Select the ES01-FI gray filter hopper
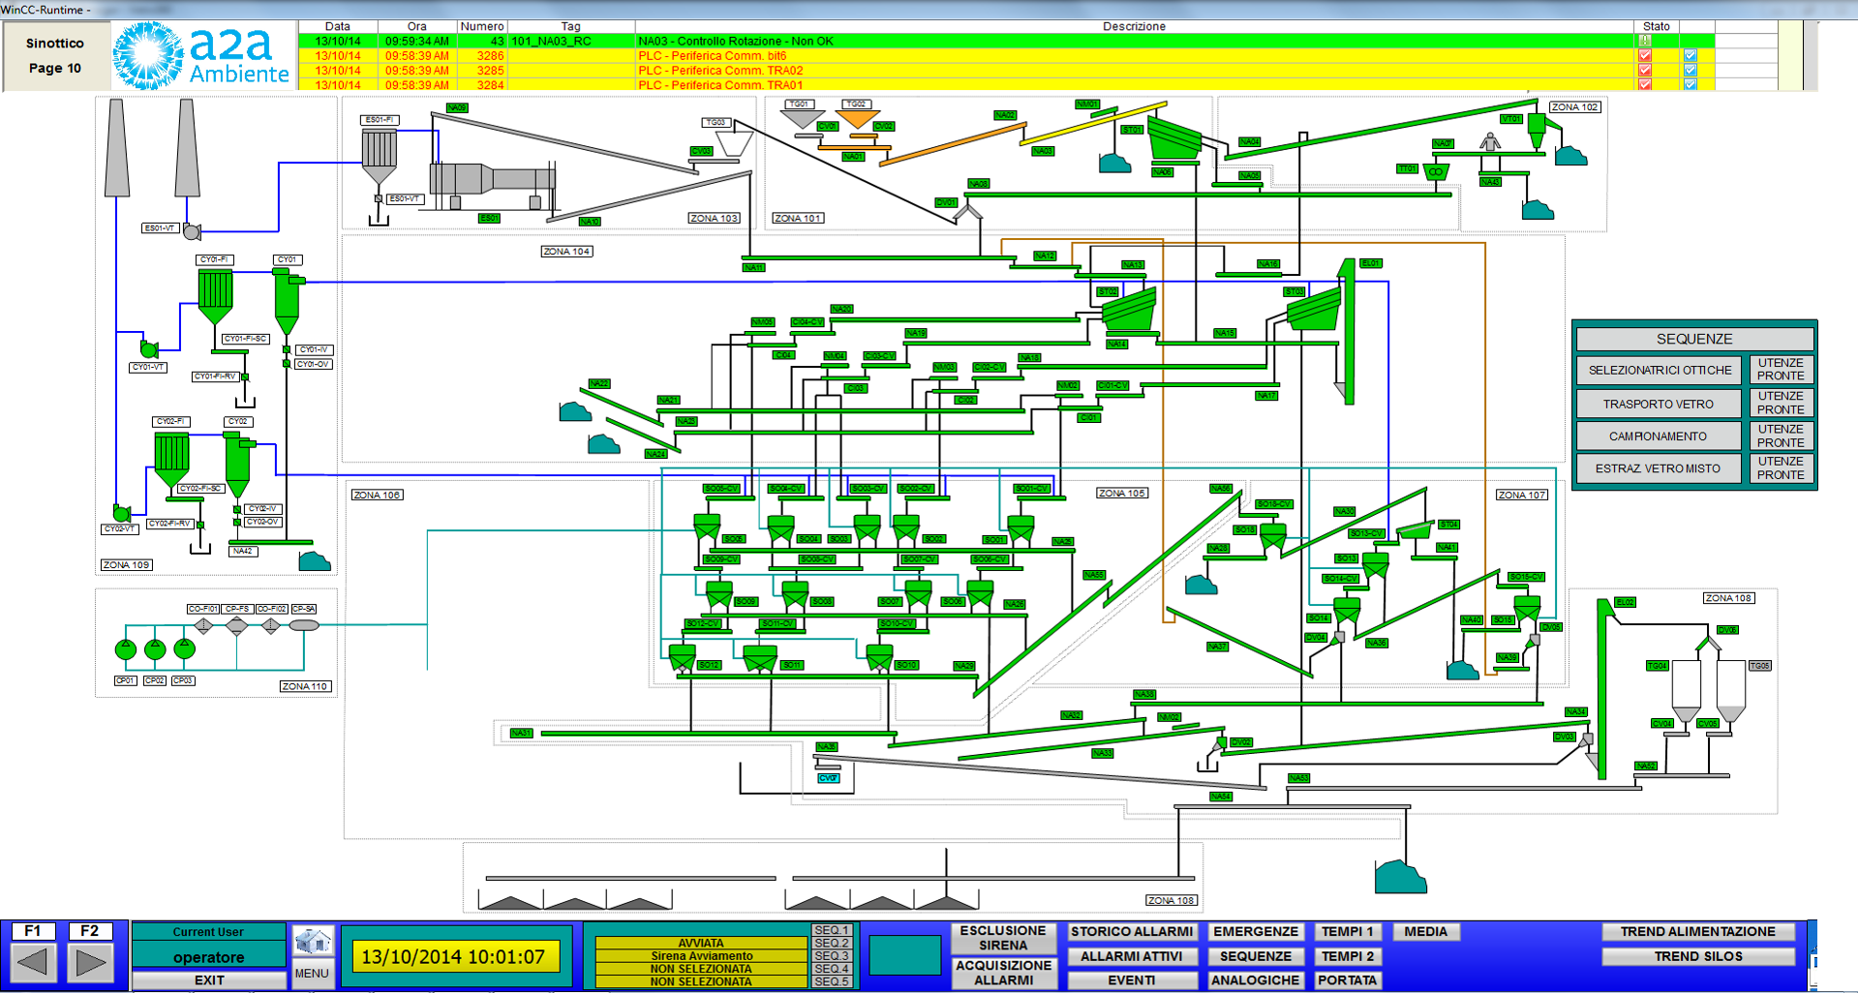Image resolution: width=1858 pixels, height=993 pixels. tap(379, 155)
